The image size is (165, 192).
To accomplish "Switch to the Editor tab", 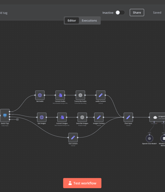I will pos(72,21).
